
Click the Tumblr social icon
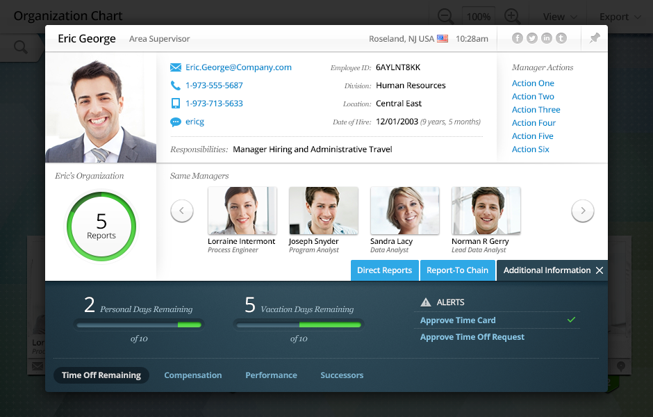pos(561,38)
